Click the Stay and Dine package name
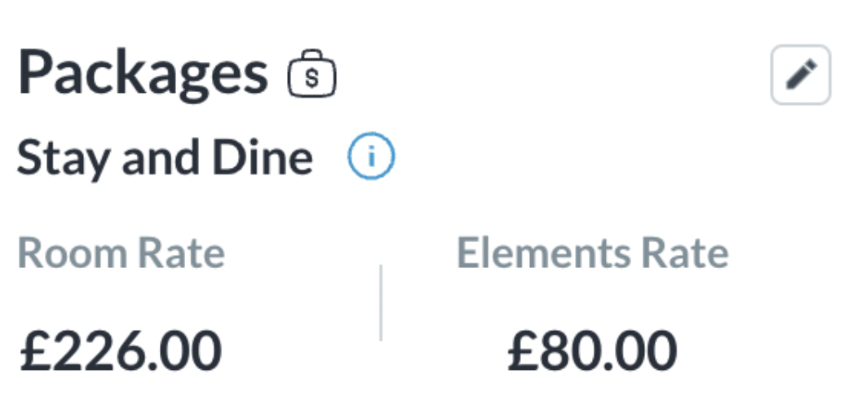 click(165, 158)
